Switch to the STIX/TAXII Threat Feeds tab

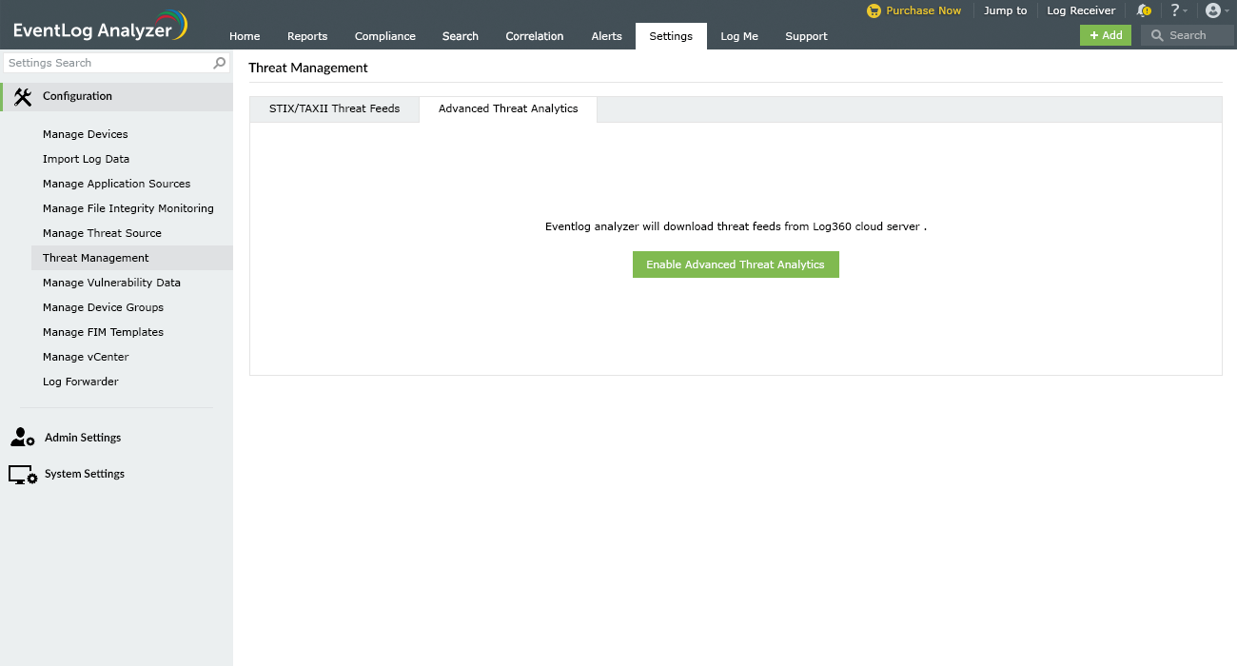coord(334,108)
